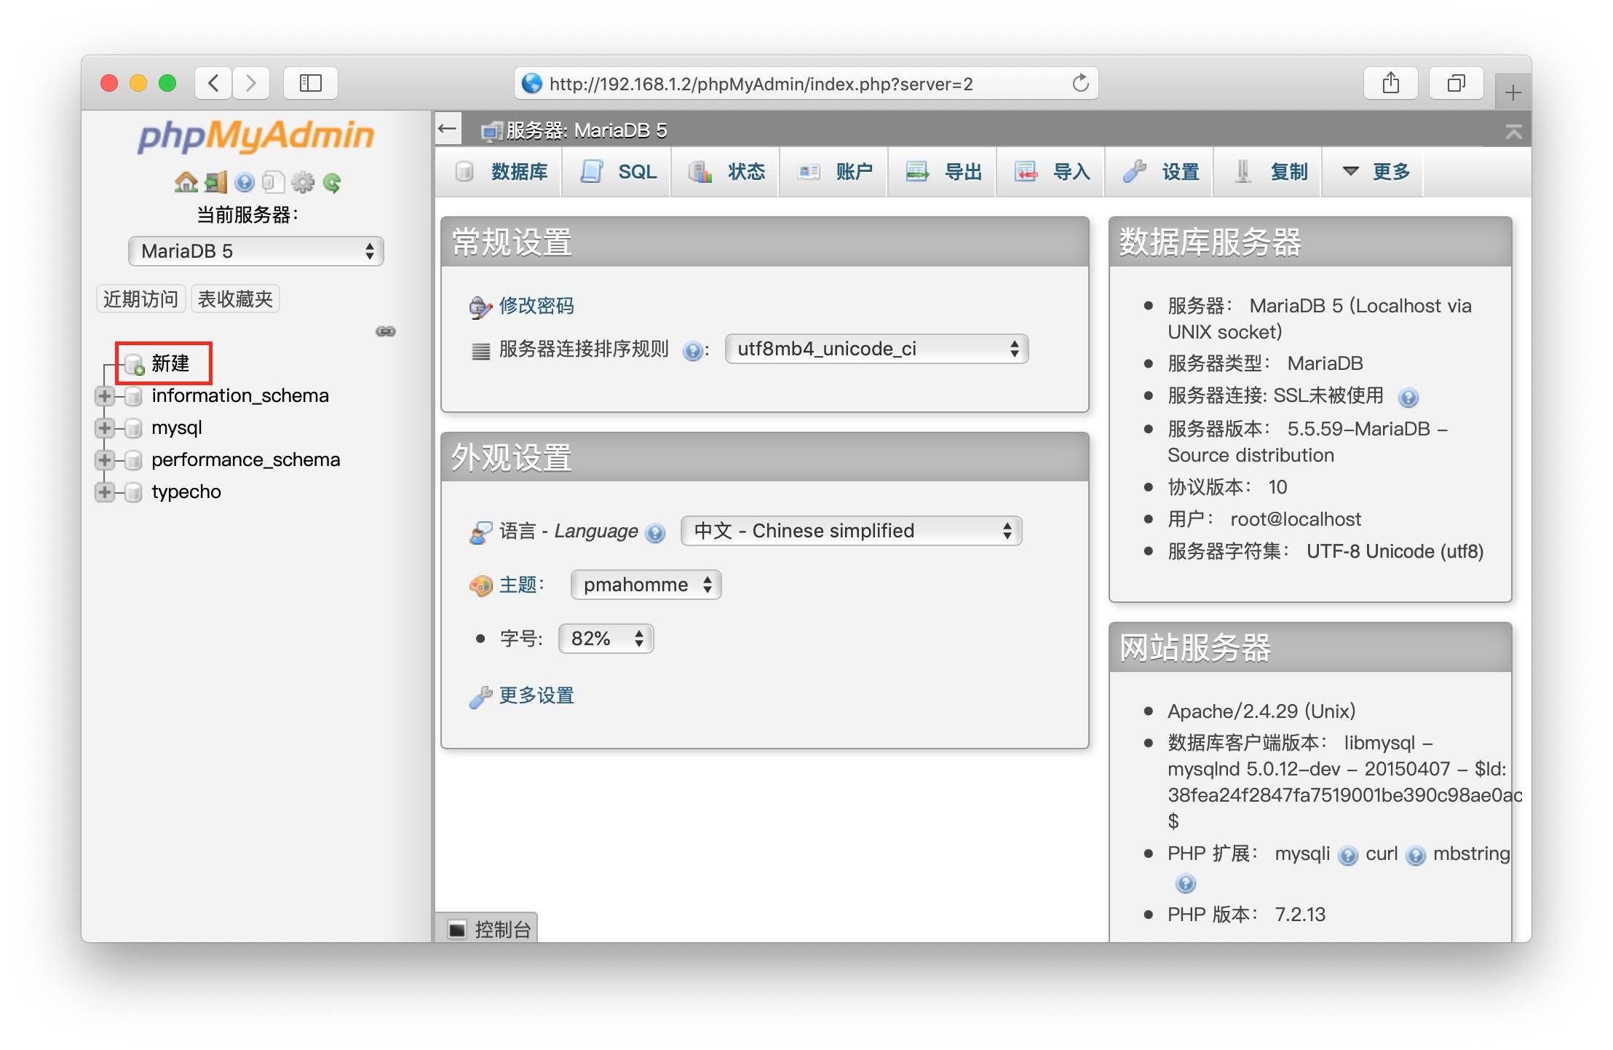The image size is (1613, 1050).
Task: Click the green reload navigation icon
Action: click(x=332, y=182)
